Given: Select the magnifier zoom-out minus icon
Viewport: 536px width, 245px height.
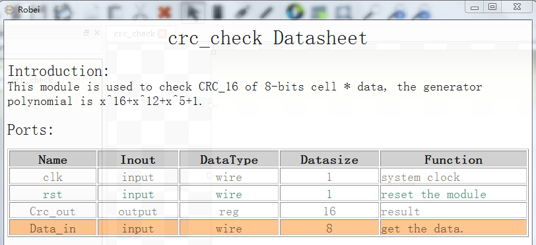Looking at the screenshot, I should click(421, 13).
